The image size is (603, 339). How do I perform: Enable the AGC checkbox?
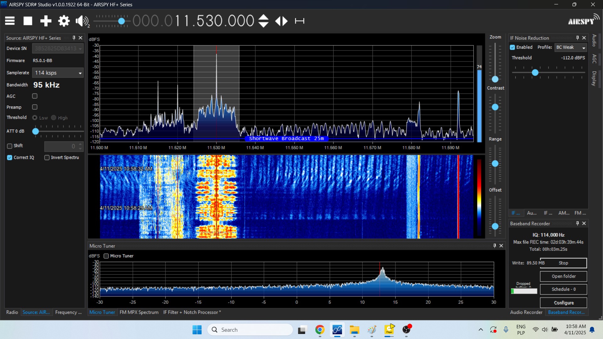point(35,96)
